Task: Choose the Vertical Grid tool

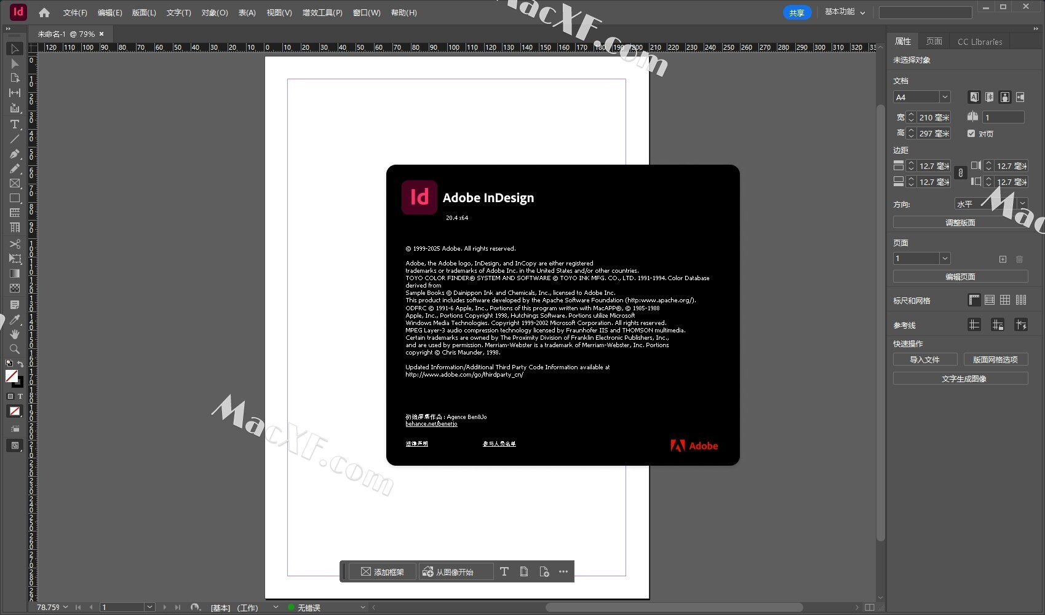Action: point(15,227)
